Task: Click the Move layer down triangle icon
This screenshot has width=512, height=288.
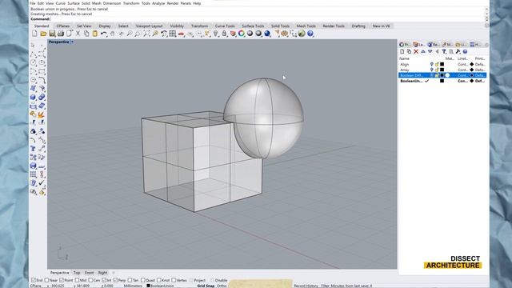Action: (x=430, y=51)
